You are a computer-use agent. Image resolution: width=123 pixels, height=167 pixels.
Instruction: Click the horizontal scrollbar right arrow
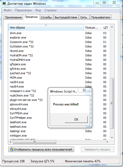click(x=107, y=142)
